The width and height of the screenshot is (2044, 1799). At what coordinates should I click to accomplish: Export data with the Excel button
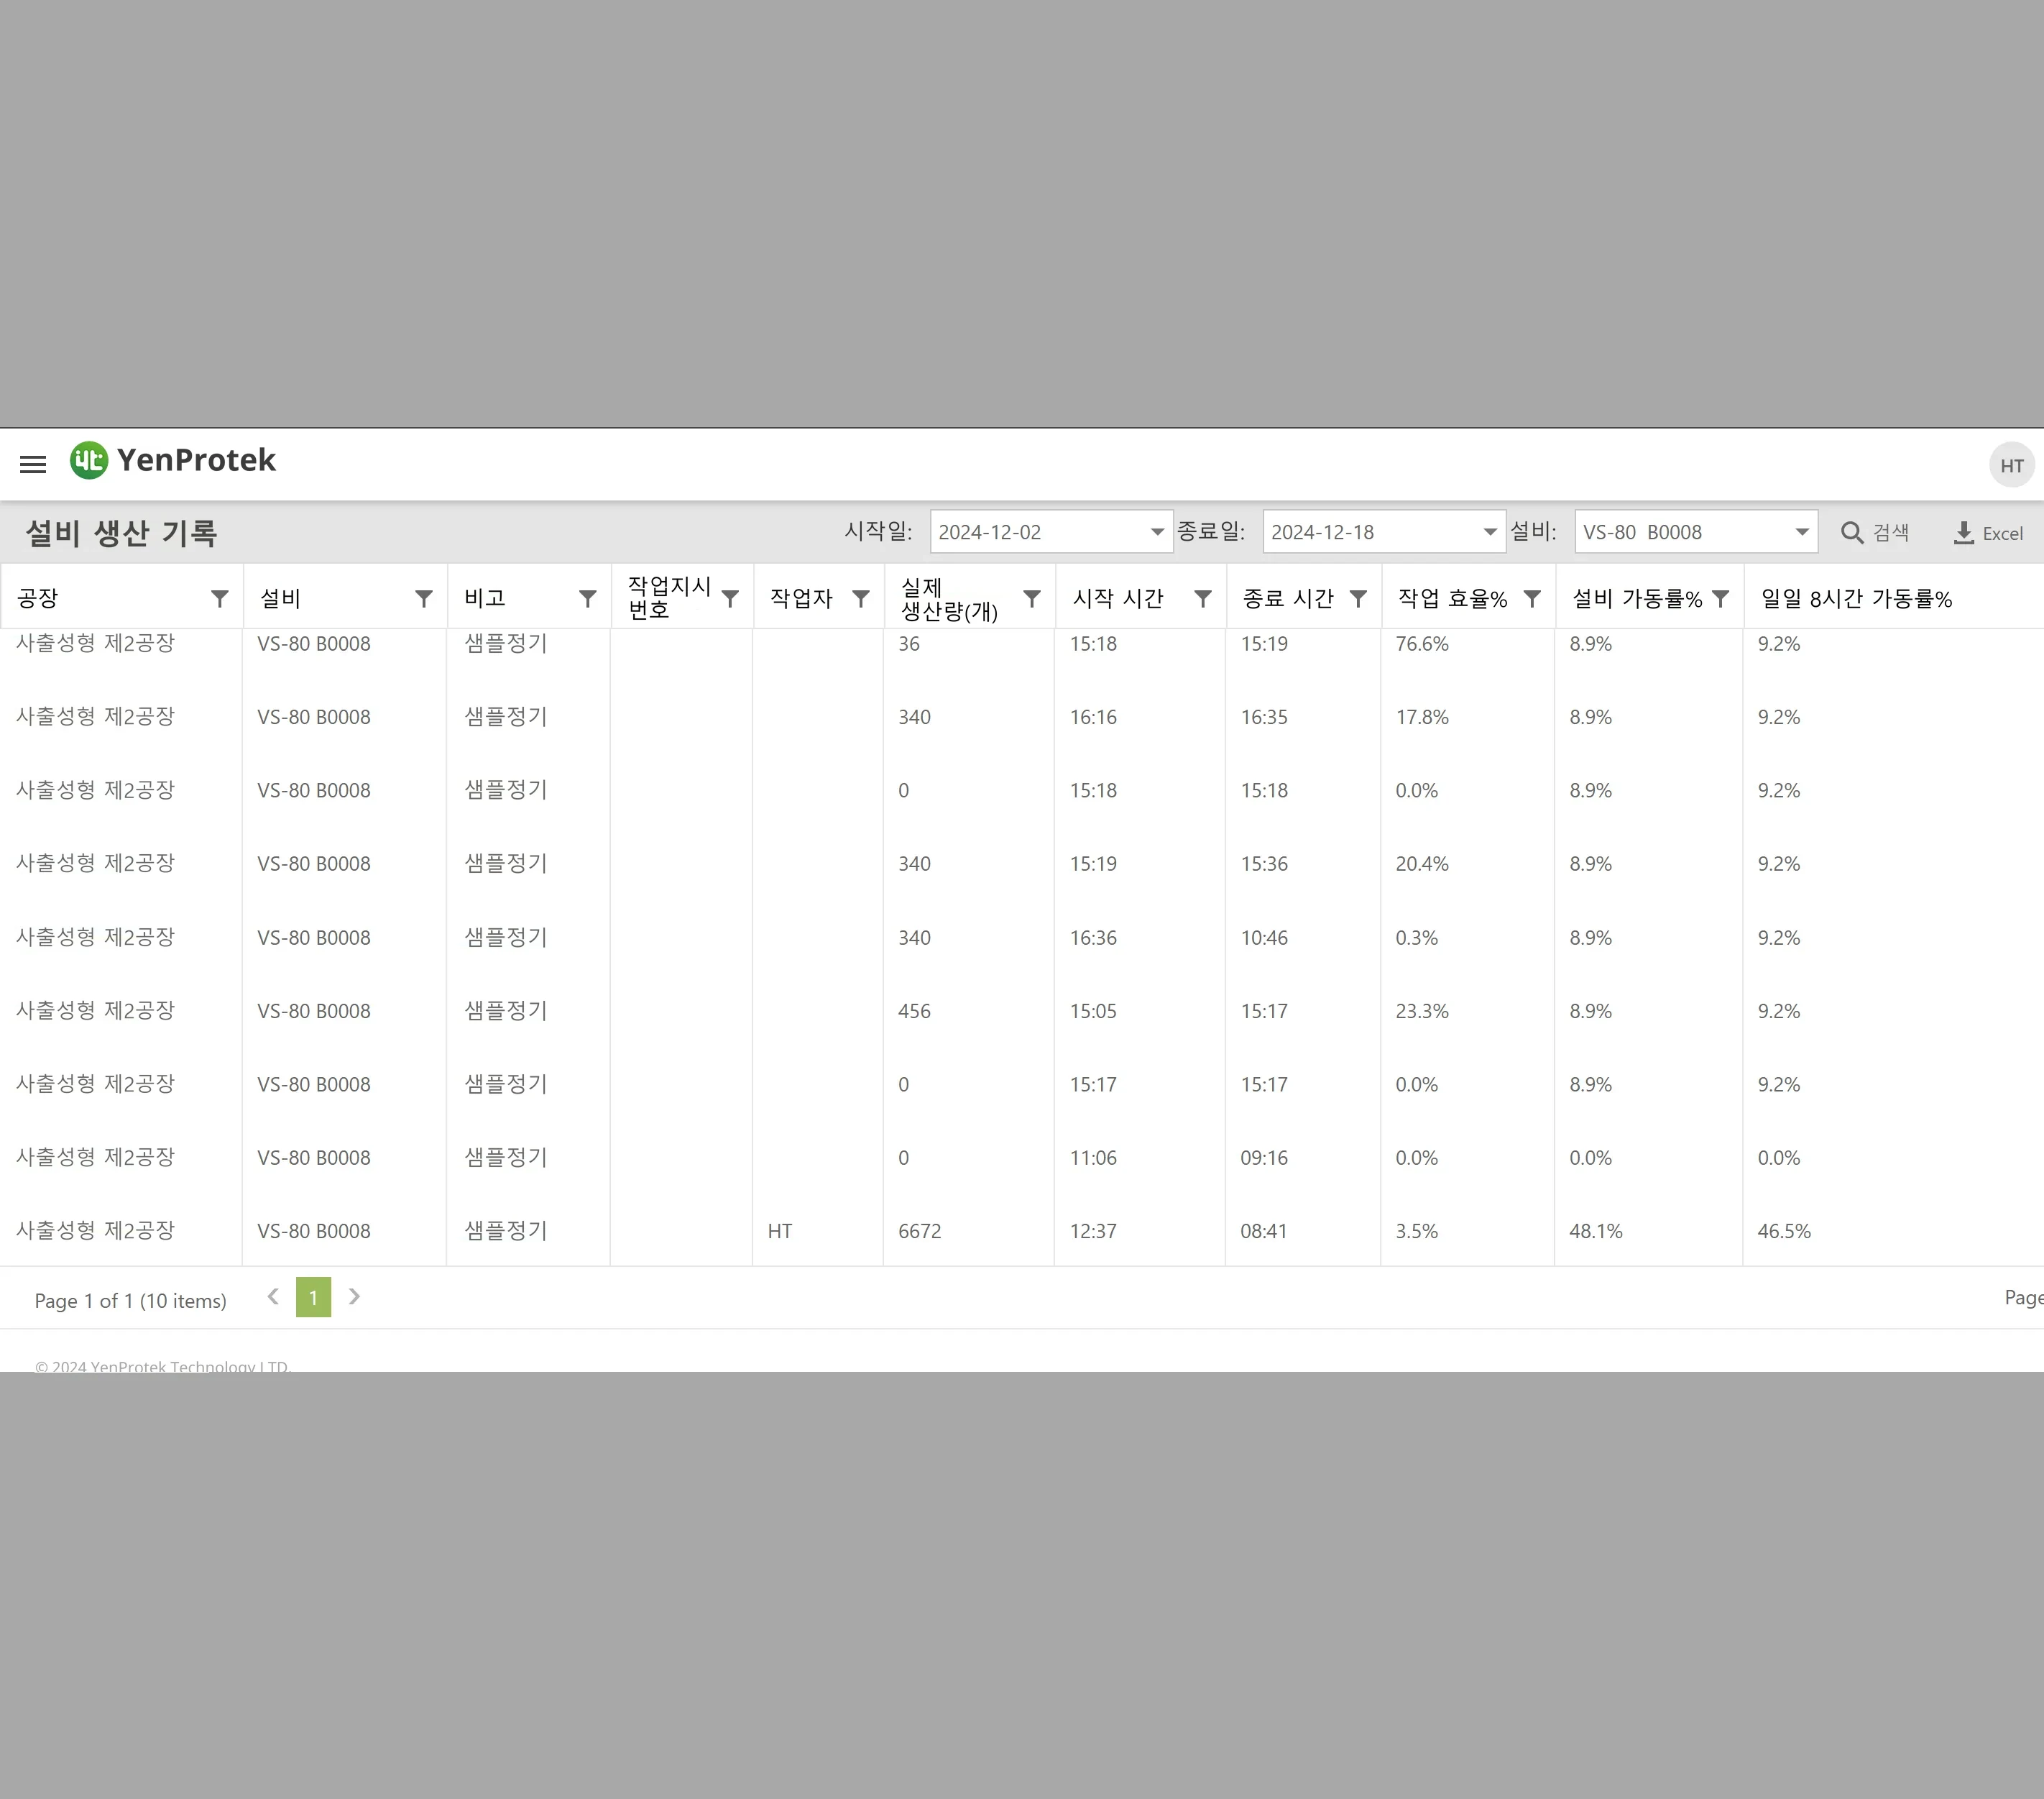pyautogui.click(x=1988, y=534)
